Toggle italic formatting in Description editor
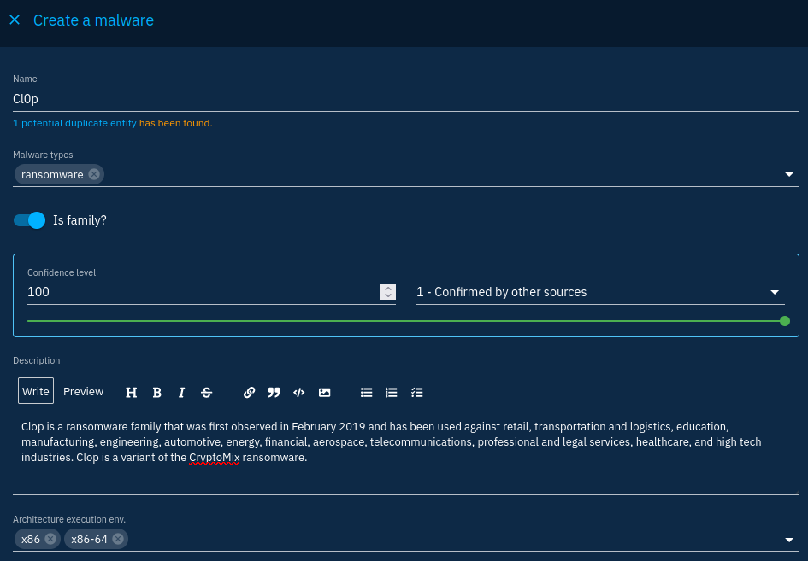 [181, 392]
